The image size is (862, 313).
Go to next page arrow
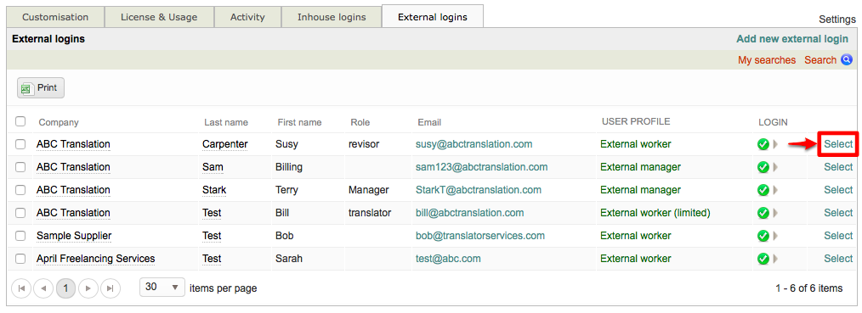88,288
